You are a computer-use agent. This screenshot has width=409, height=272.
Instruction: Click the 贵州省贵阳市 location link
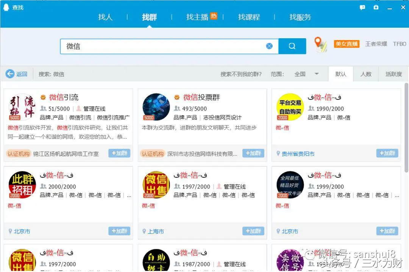(x=298, y=154)
